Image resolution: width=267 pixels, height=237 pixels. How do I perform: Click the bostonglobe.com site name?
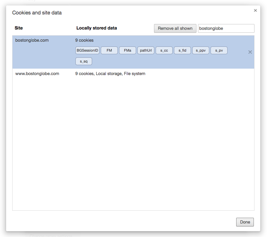[32, 40]
